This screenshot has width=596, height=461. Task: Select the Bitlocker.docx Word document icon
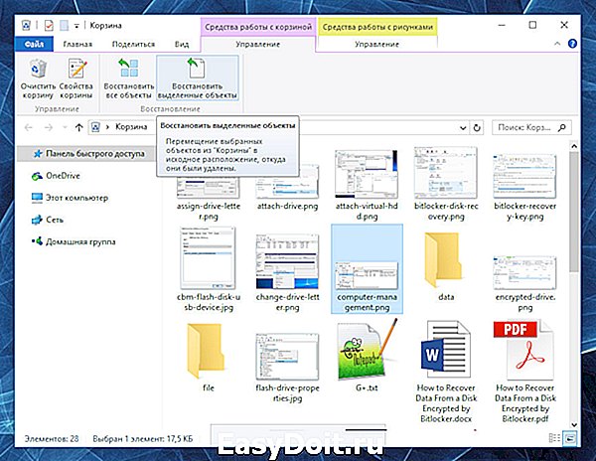click(x=445, y=351)
